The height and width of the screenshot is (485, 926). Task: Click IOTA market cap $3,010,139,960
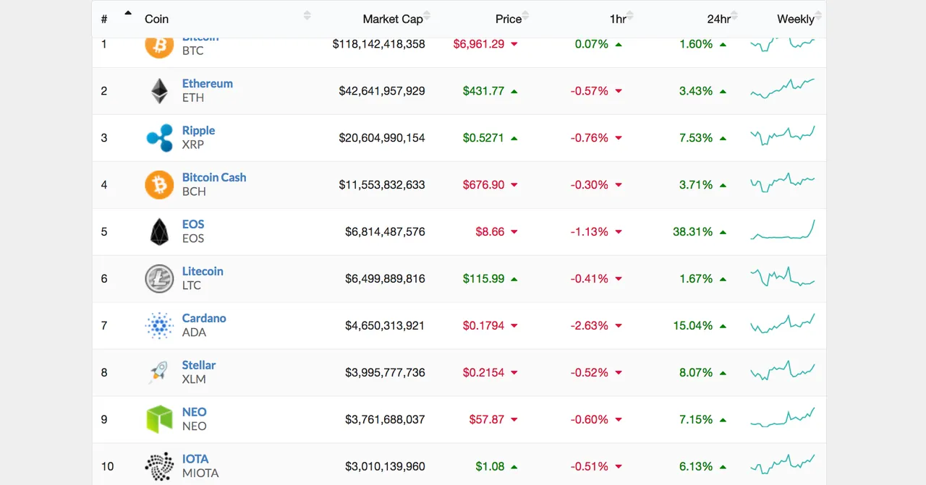pyautogui.click(x=386, y=467)
